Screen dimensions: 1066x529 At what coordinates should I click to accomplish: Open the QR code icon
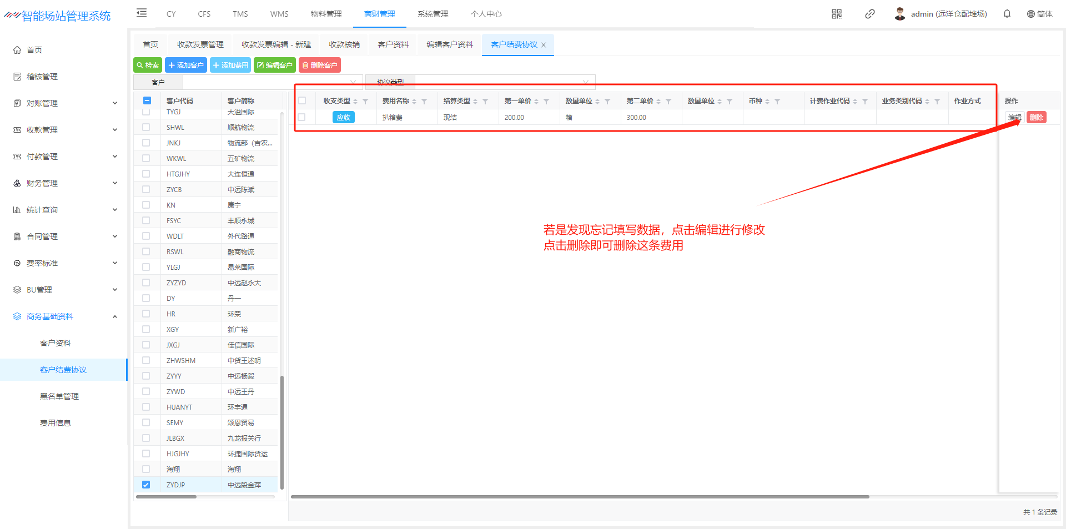[836, 14]
